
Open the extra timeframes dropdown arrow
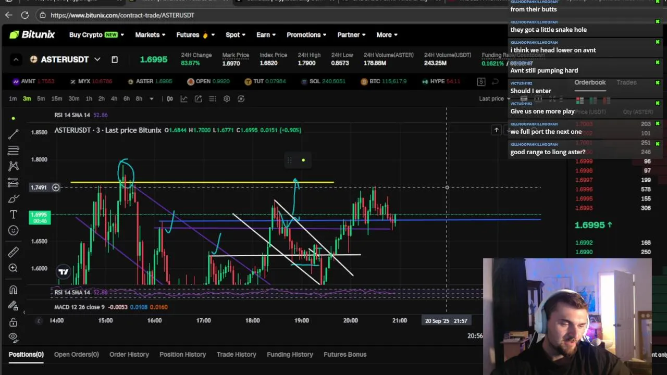(x=152, y=98)
